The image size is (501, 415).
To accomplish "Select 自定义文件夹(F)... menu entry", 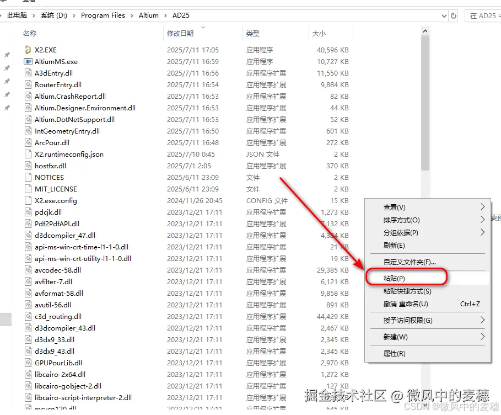I will click(x=427, y=262).
